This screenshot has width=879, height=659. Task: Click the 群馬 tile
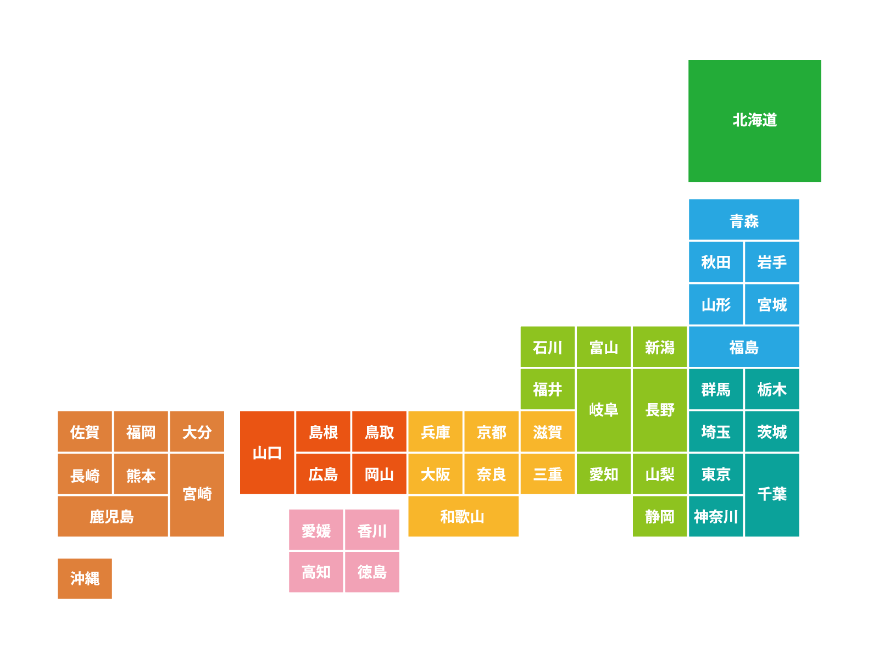tap(716, 389)
